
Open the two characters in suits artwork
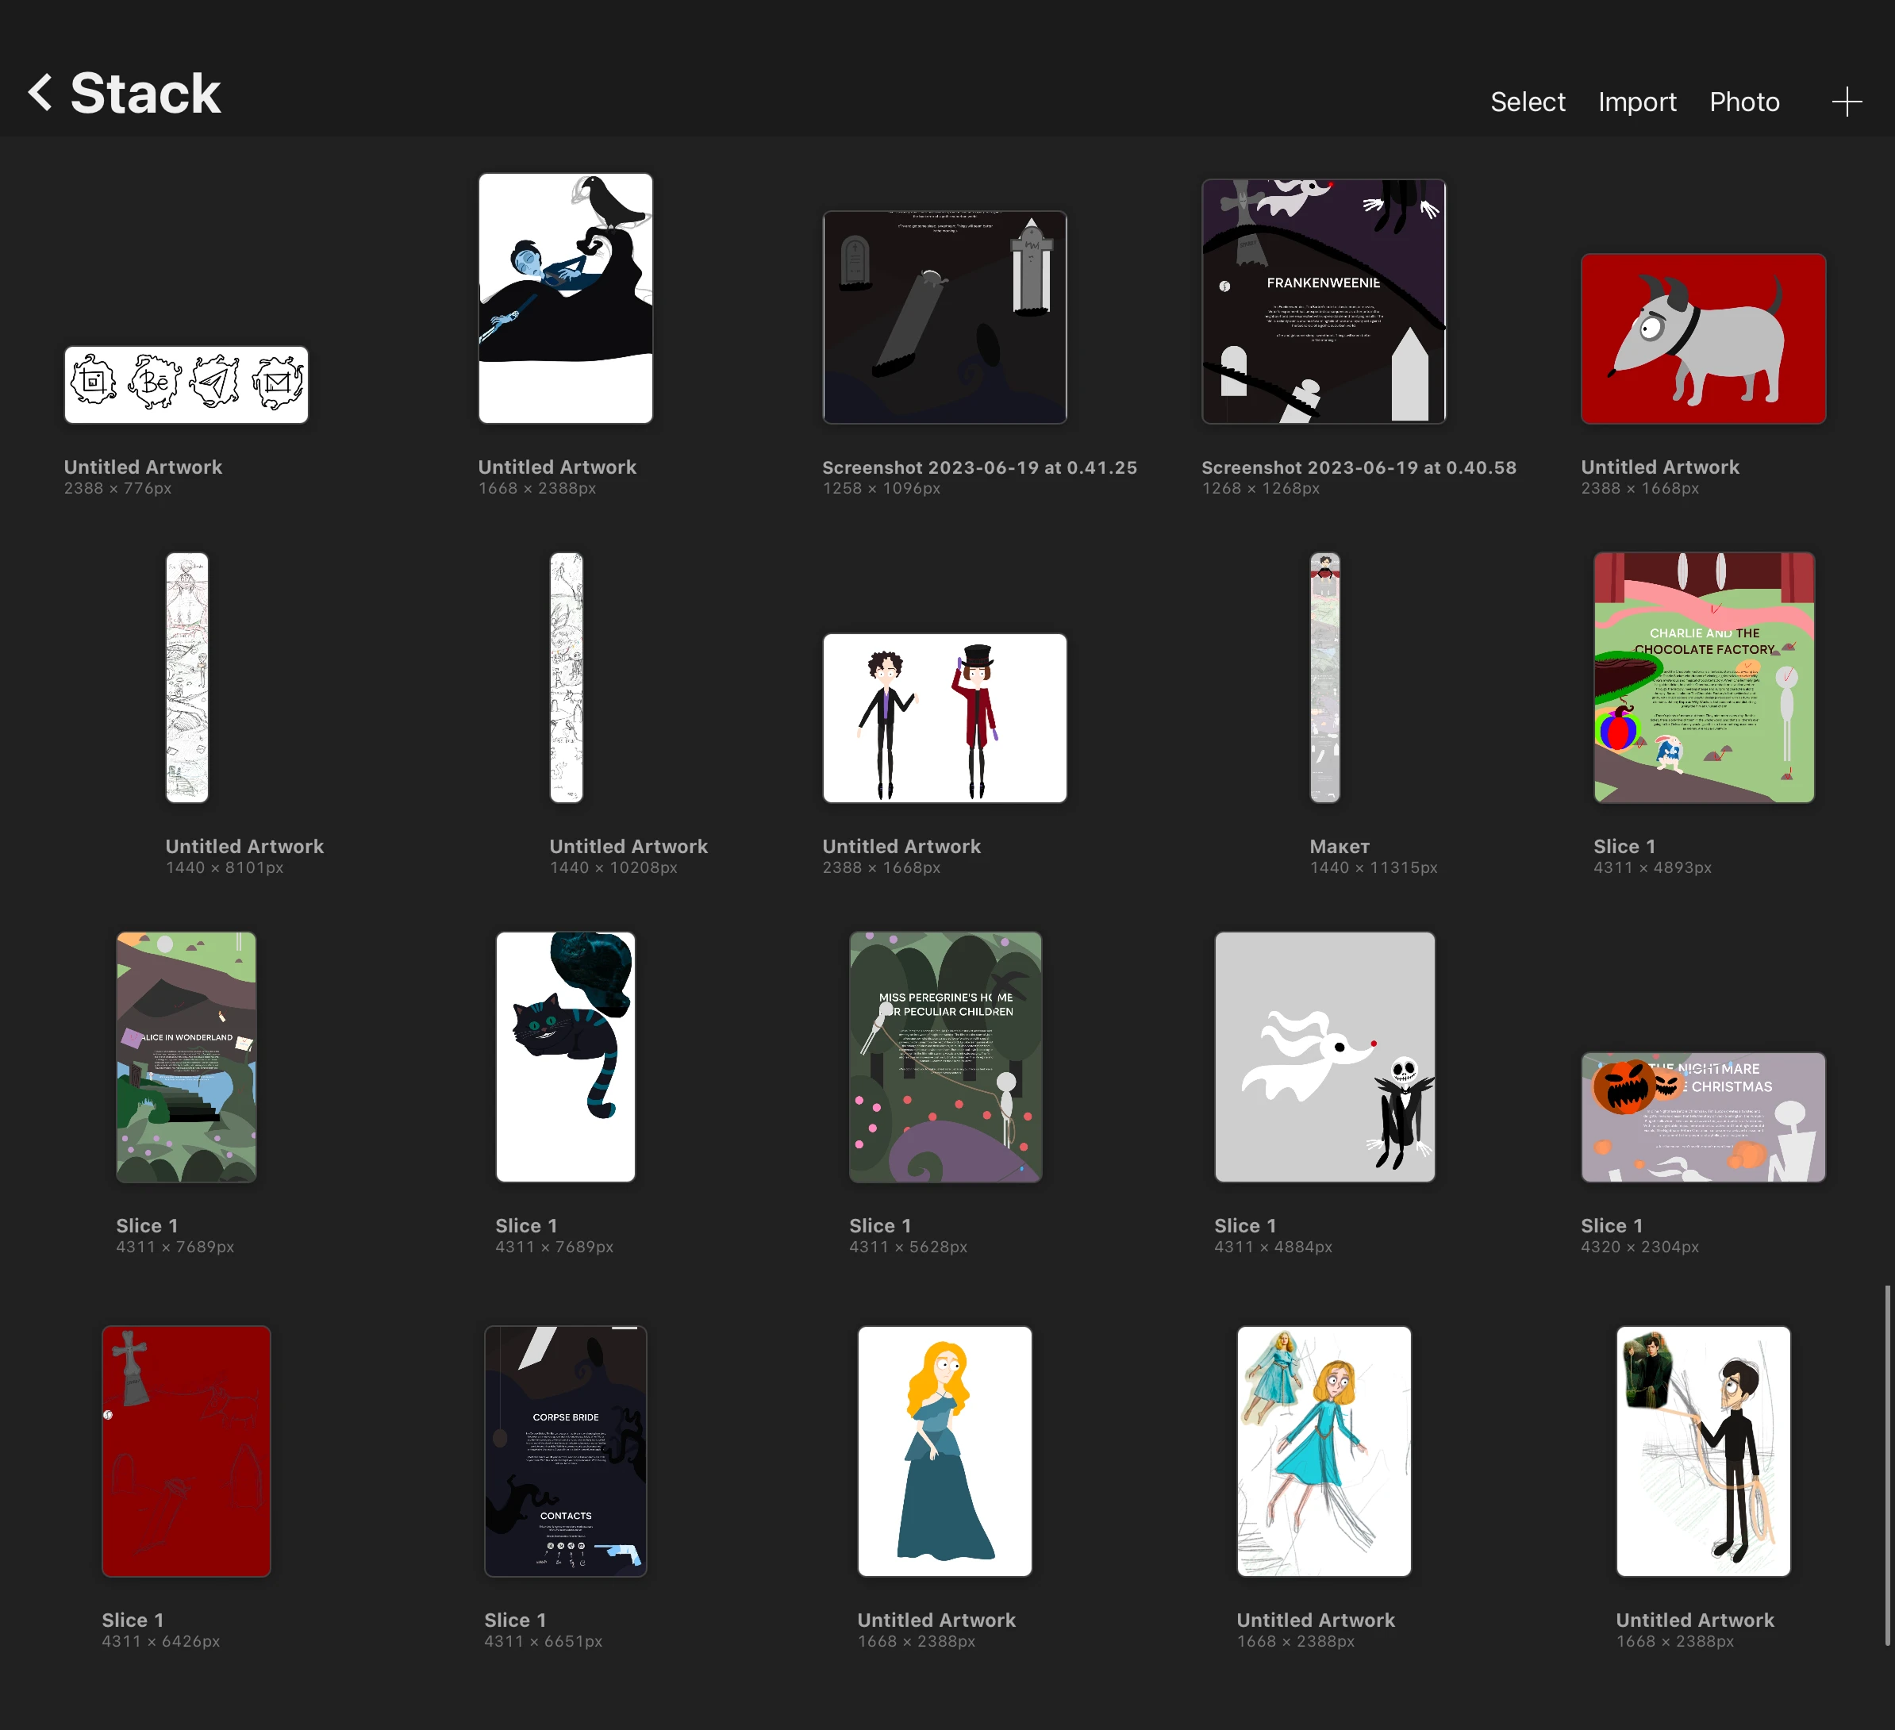point(944,717)
